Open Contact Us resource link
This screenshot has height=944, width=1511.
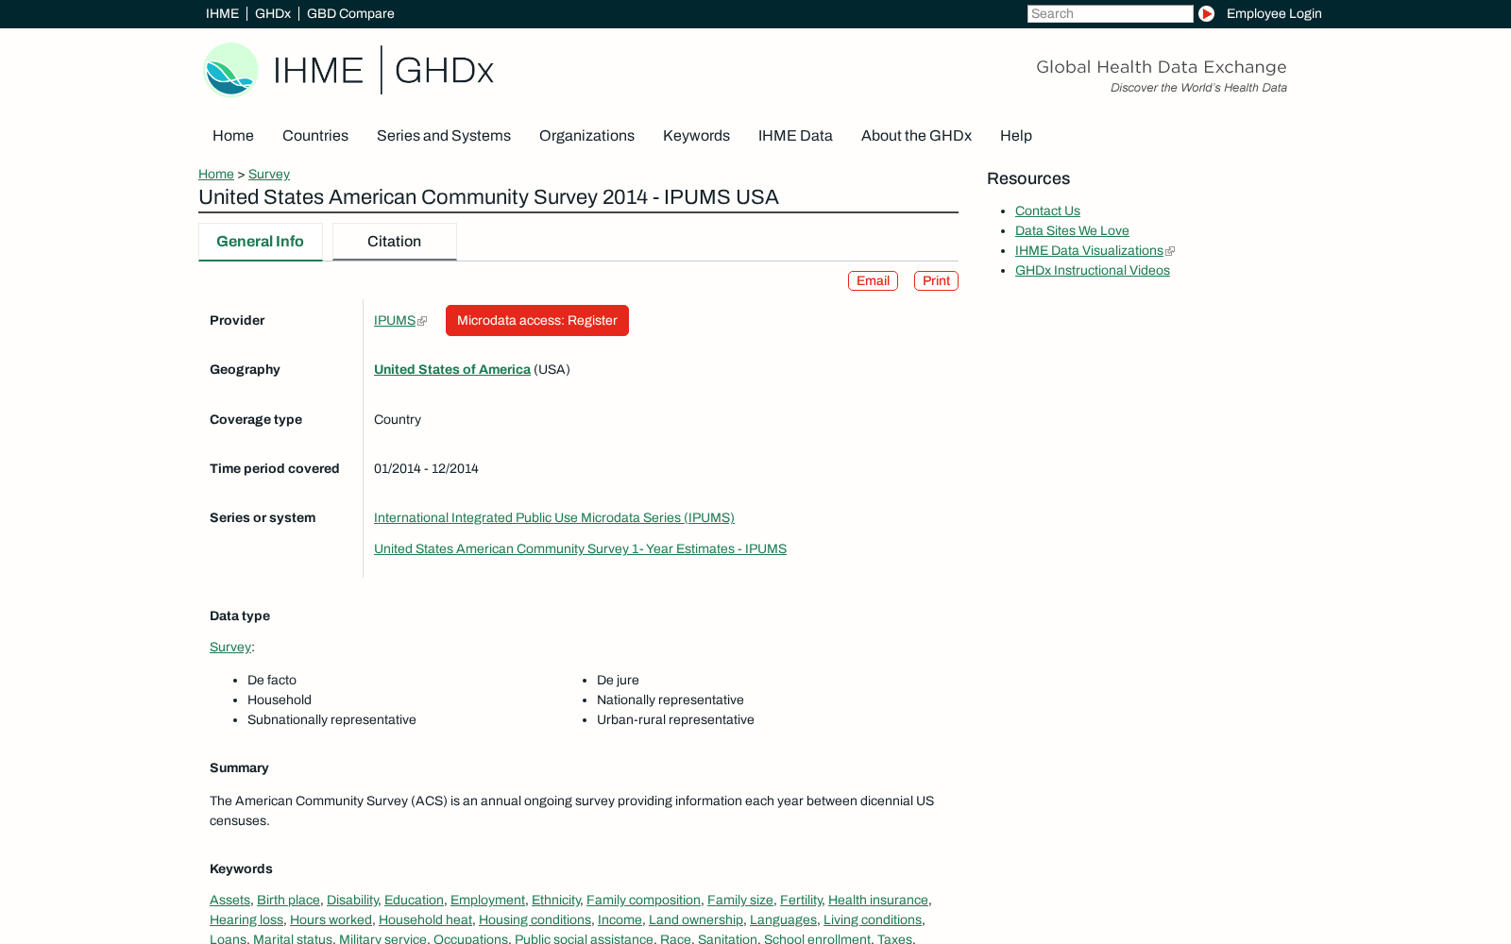[1047, 211]
